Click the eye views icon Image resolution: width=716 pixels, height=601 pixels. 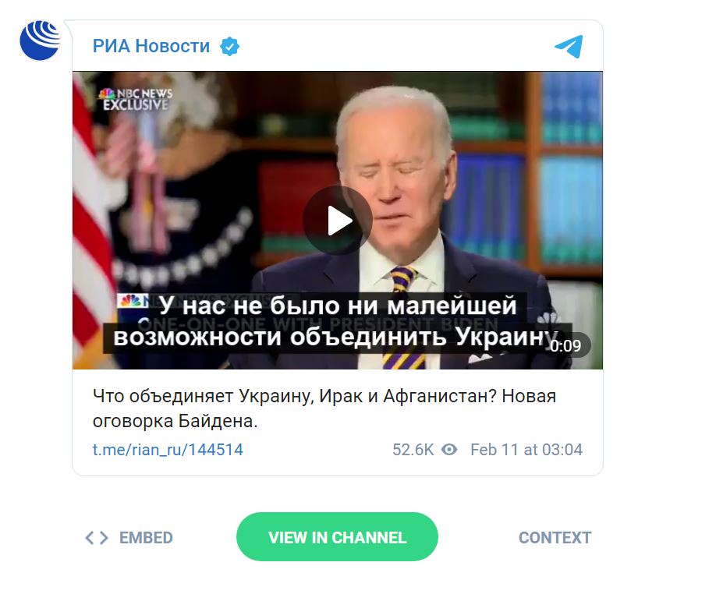point(449,450)
